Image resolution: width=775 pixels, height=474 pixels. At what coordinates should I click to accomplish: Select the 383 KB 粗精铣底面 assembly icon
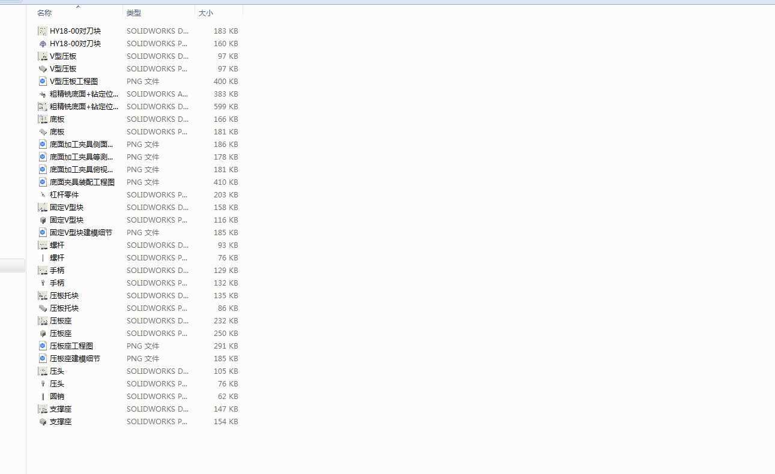(43, 94)
